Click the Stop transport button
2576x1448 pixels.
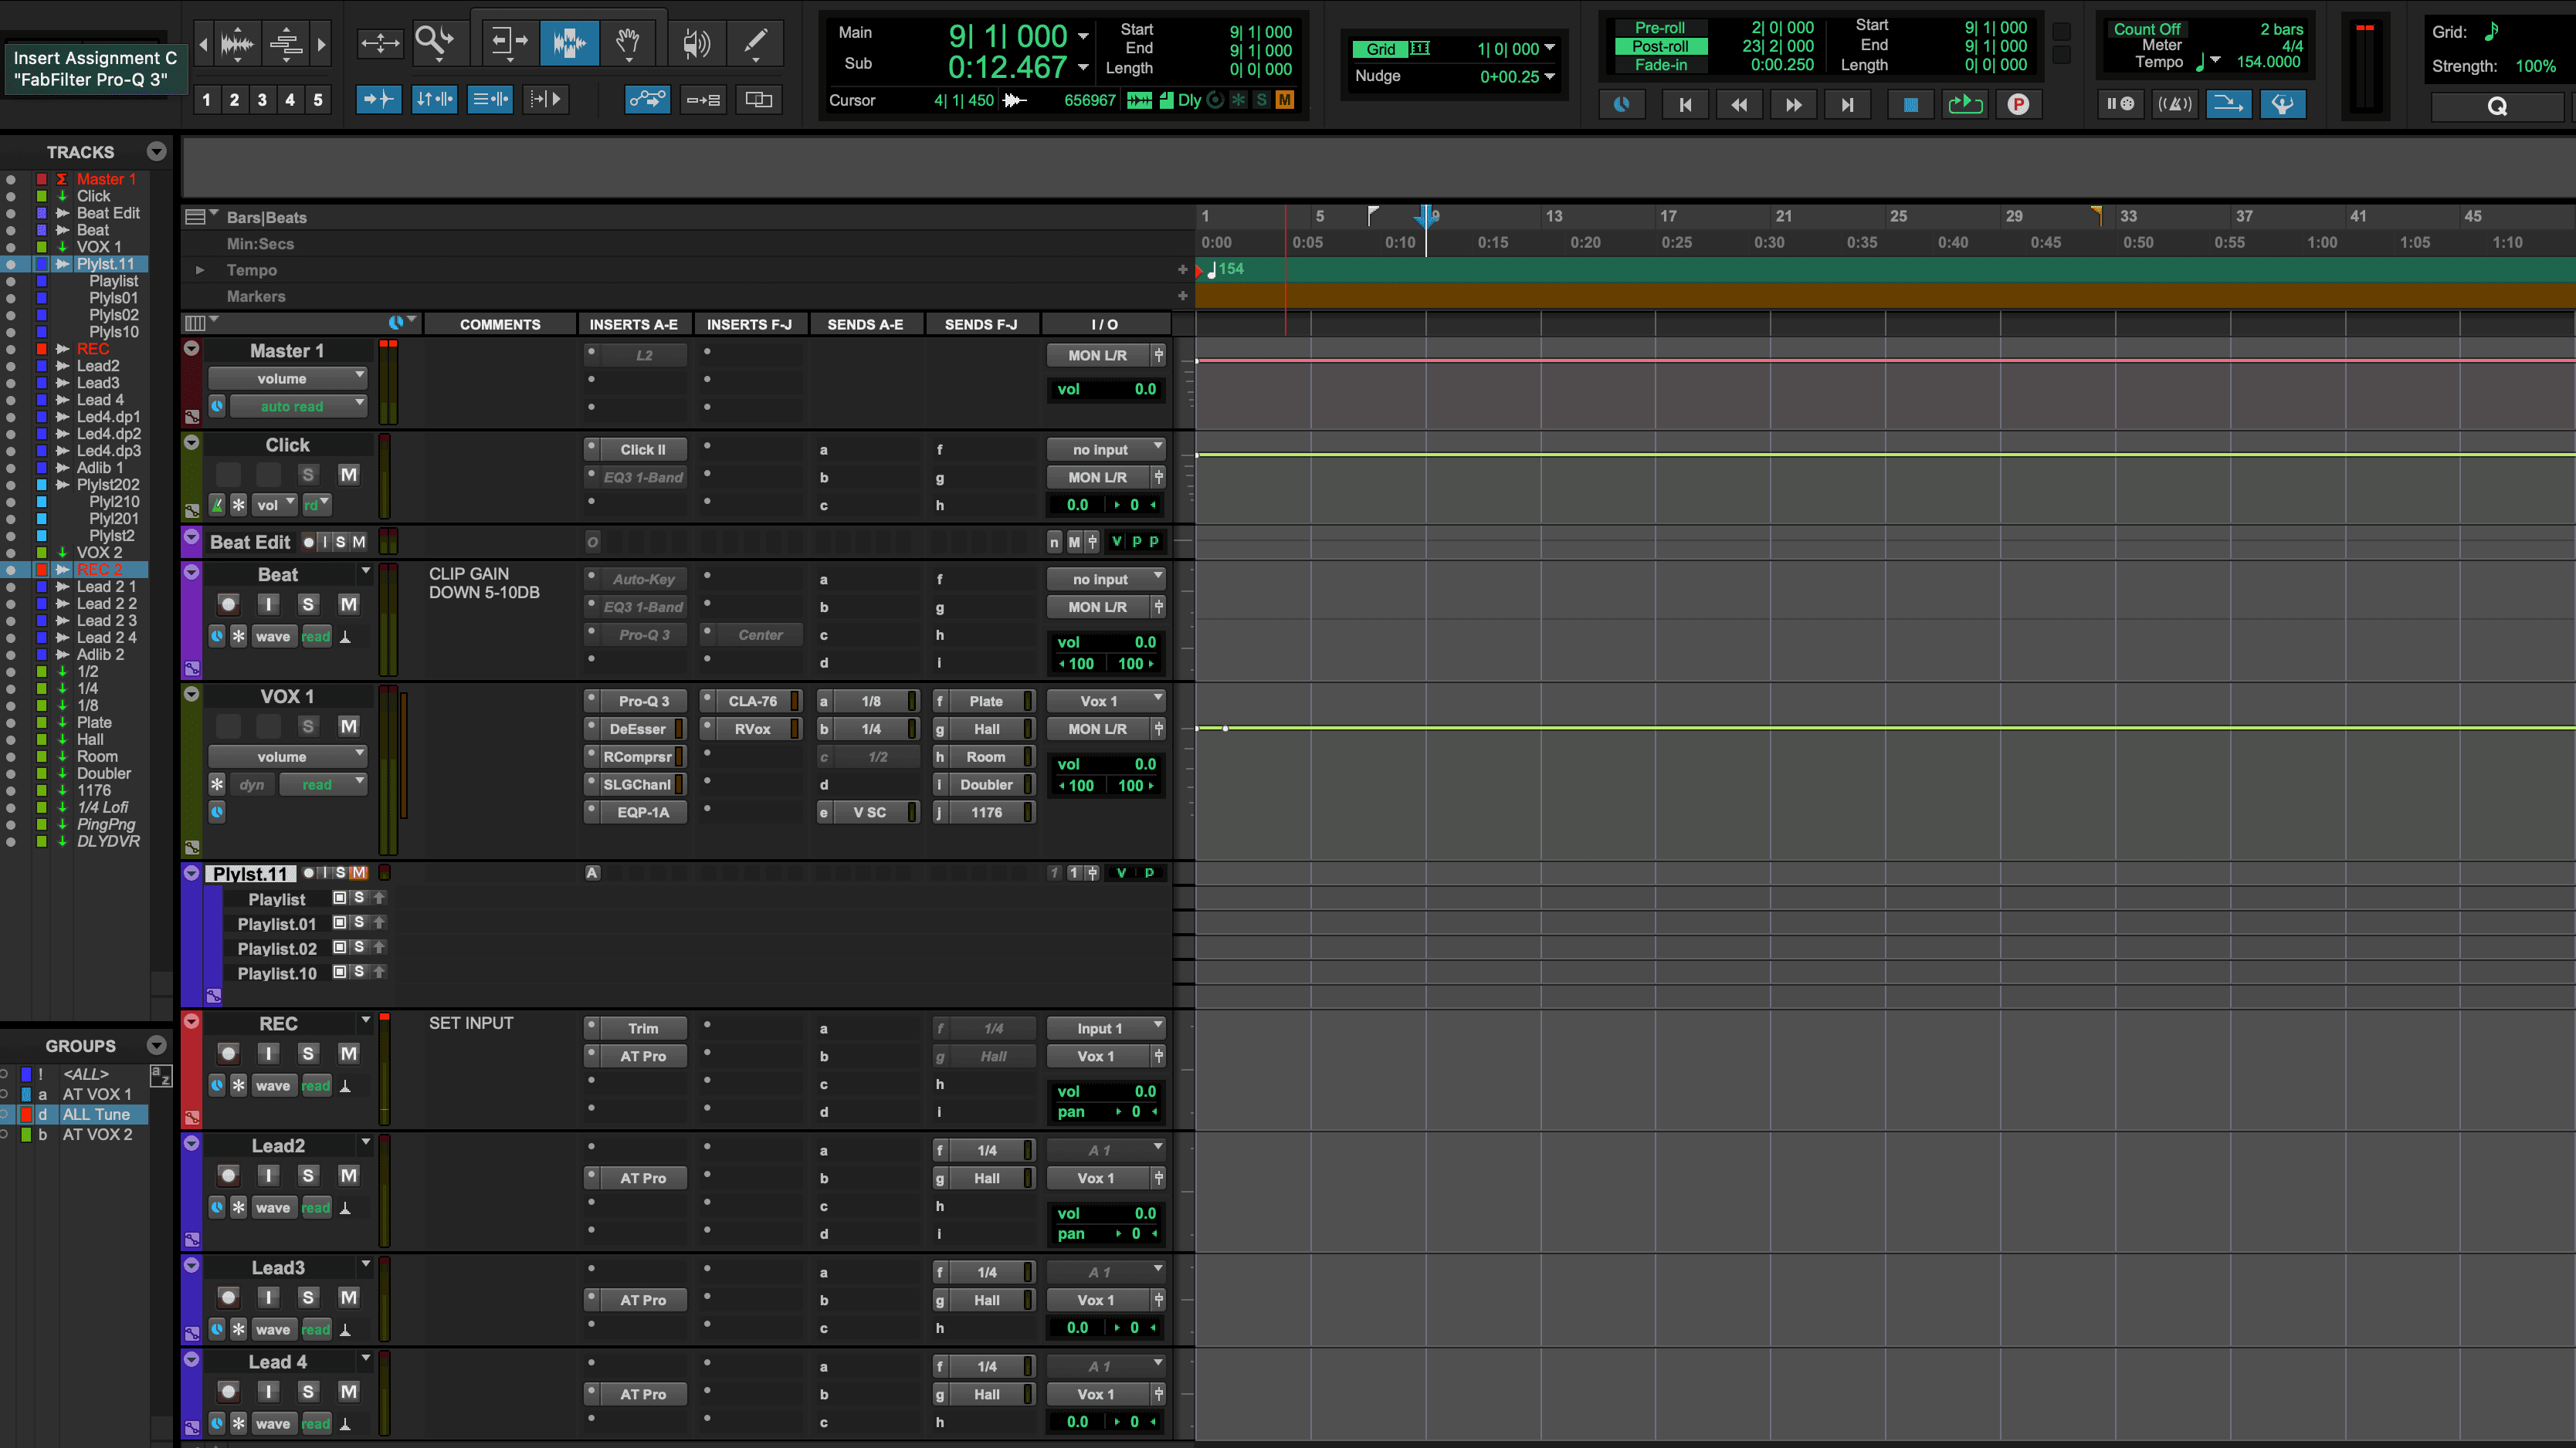click(1910, 104)
